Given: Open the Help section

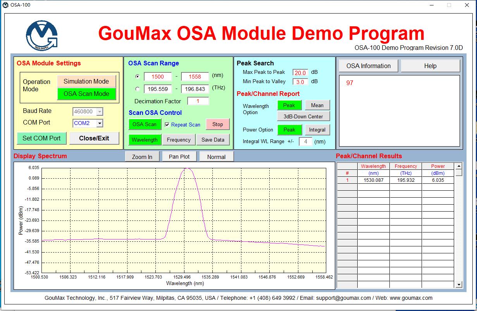Looking at the screenshot, I should [x=430, y=66].
